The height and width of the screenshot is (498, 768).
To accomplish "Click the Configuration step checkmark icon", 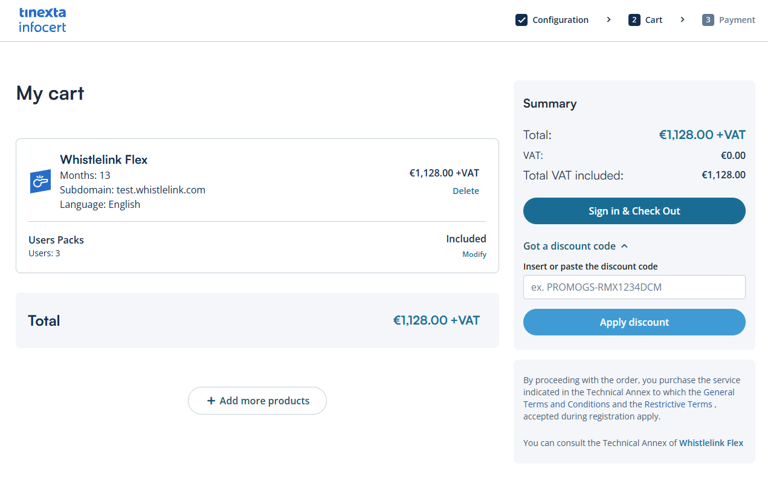I will coord(521,20).
